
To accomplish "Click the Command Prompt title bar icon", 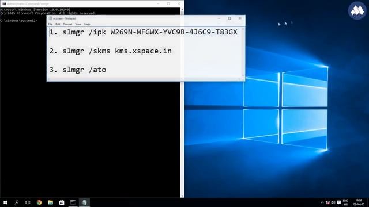I will point(4,4).
